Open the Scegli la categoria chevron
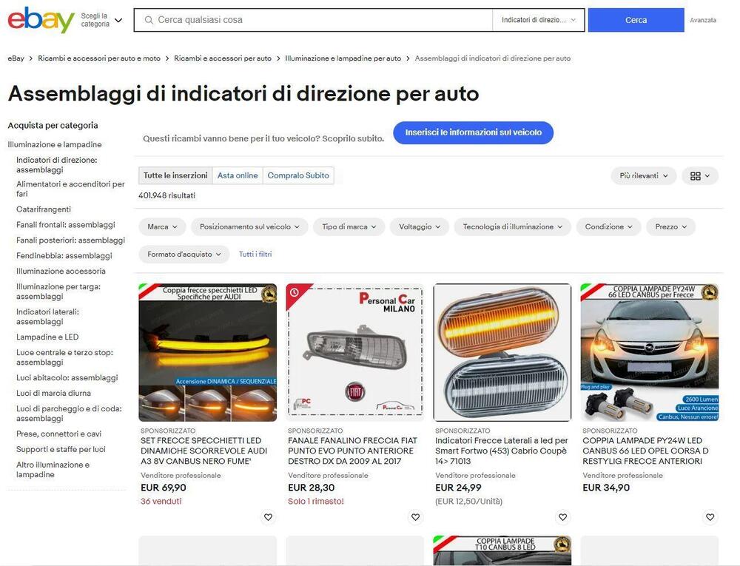 click(x=118, y=20)
